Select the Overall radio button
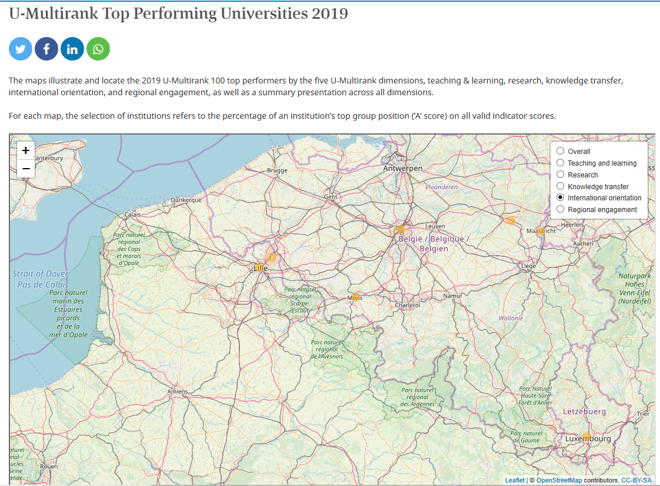The width and height of the screenshot is (660, 486). pyautogui.click(x=560, y=151)
